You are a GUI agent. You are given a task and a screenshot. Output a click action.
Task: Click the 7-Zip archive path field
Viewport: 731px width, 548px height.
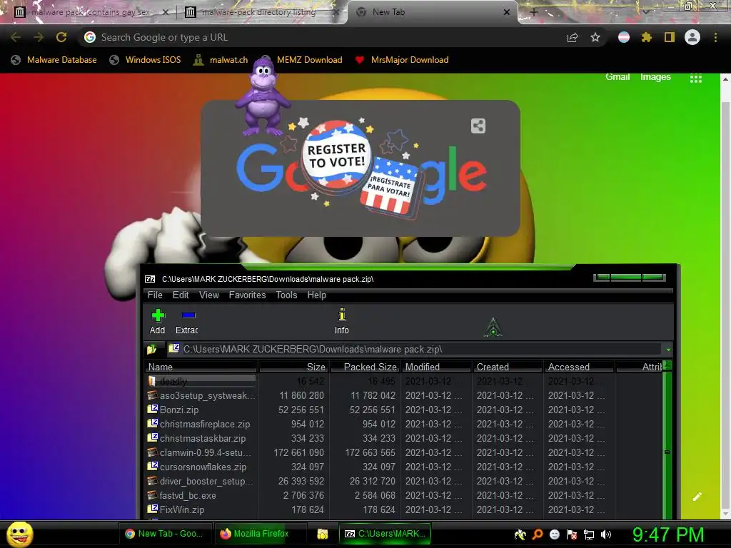pos(414,349)
